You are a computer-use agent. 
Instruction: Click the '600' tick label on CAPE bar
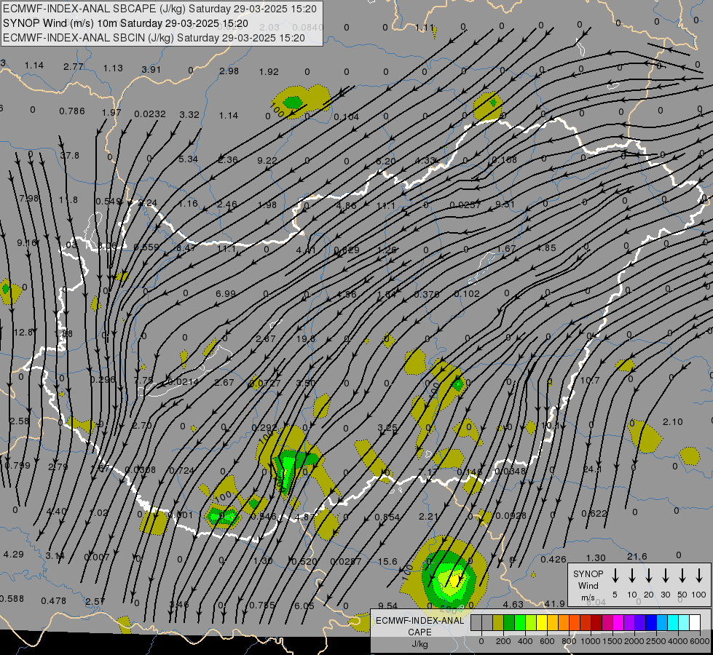(x=547, y=641)
